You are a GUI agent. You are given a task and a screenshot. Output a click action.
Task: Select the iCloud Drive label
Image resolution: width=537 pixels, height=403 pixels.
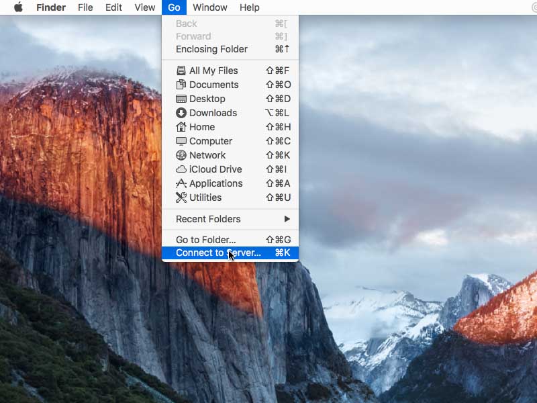tap(215, 169)
